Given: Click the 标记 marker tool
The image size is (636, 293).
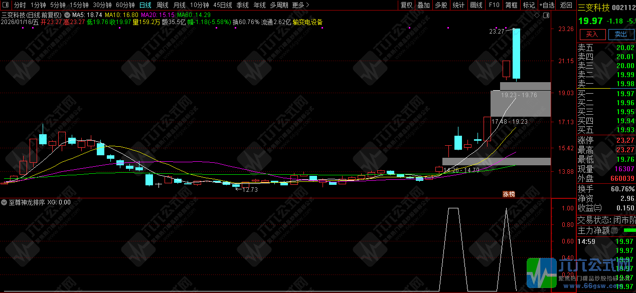Looking at the screenshot, I should click(529, 5).
